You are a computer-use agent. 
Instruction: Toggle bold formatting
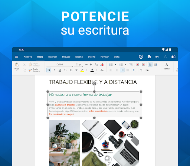(x=49, y=70)
